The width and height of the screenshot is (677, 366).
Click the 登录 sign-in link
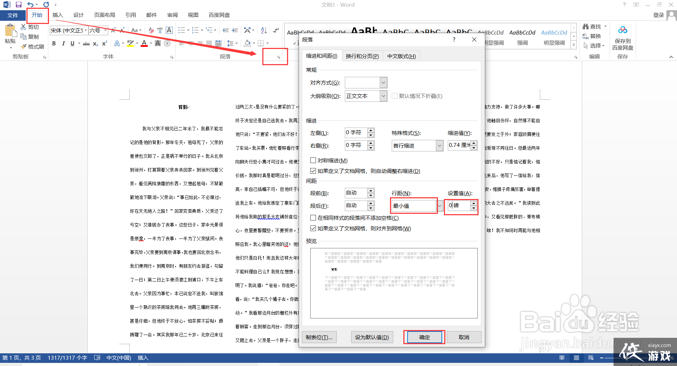point(658,15)
